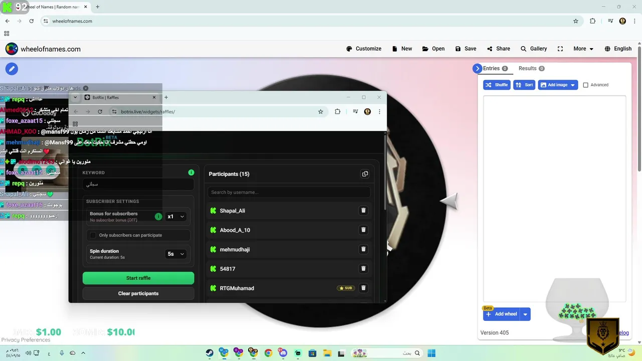Delete participant Abood_A_10
Viewport: 642px width, 361px height.
[x=364, y=230]
